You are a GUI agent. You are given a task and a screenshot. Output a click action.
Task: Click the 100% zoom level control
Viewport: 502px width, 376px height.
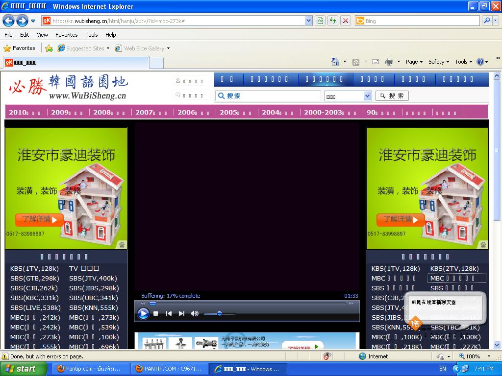pyautogui.click(x=470, y=356)
